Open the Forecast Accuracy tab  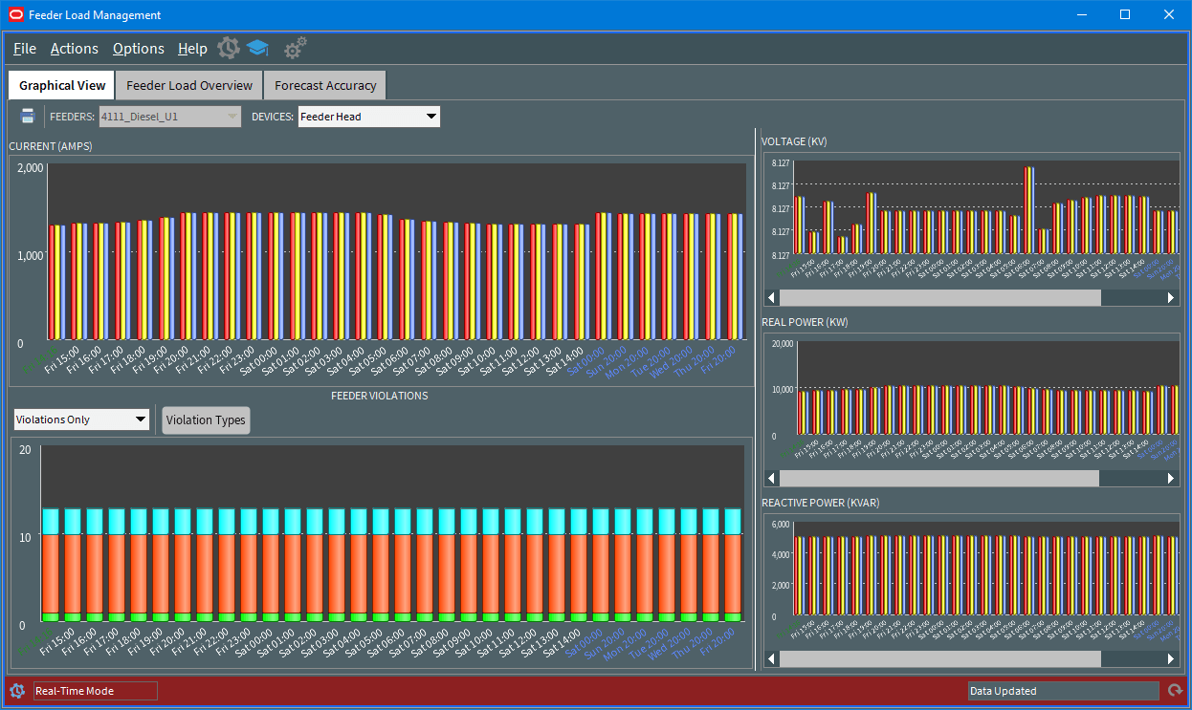(324, 85)
